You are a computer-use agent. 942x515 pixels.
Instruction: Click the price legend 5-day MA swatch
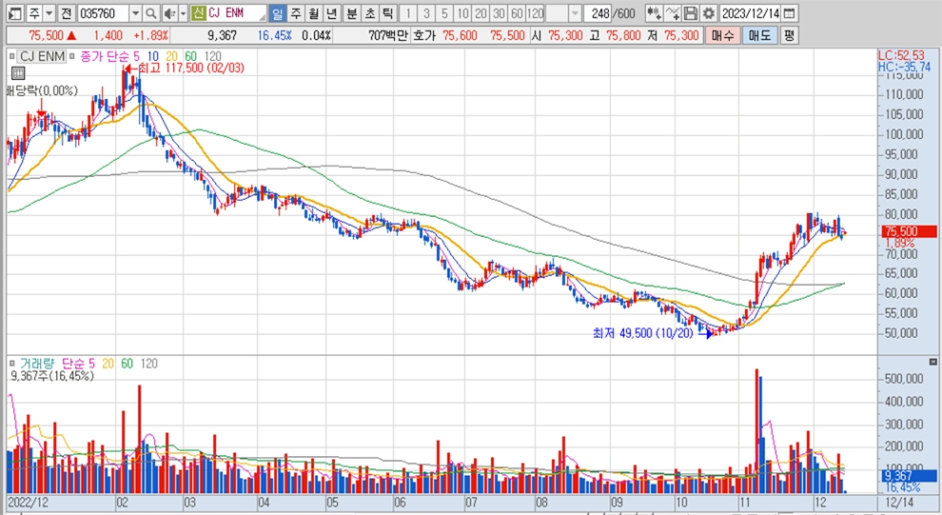pos(136,56)
